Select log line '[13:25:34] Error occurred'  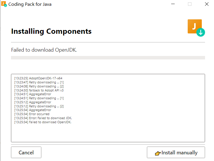(32, 114)
